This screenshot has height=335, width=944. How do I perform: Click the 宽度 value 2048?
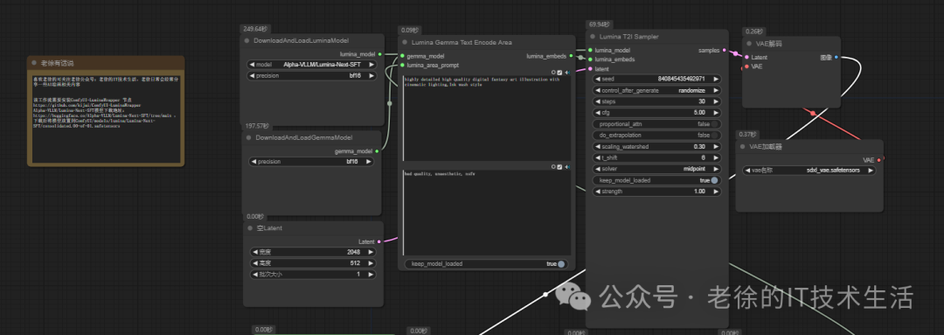[x=353, y=252]
